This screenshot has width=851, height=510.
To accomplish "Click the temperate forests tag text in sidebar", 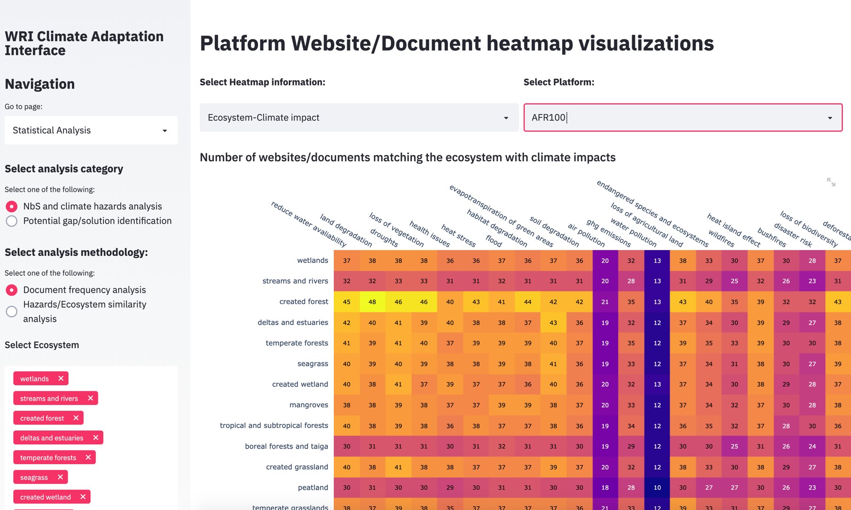I will 48,458.
